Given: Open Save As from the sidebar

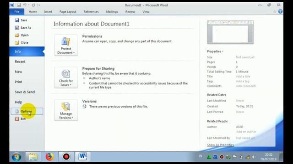Looking at the screenshot, I should tap(23, 27).
